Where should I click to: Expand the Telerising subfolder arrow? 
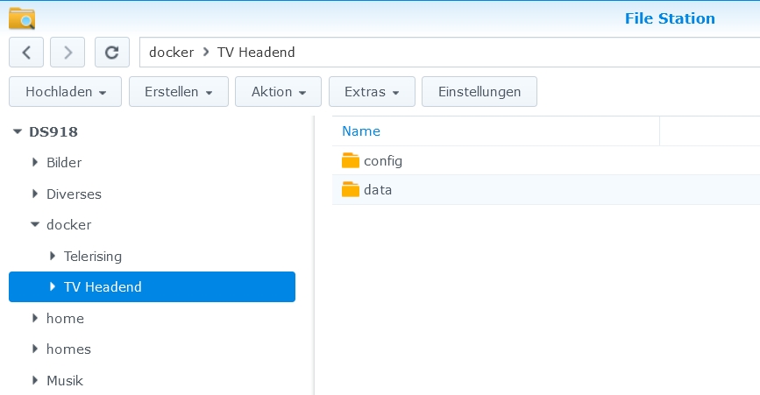click(53, 256)
